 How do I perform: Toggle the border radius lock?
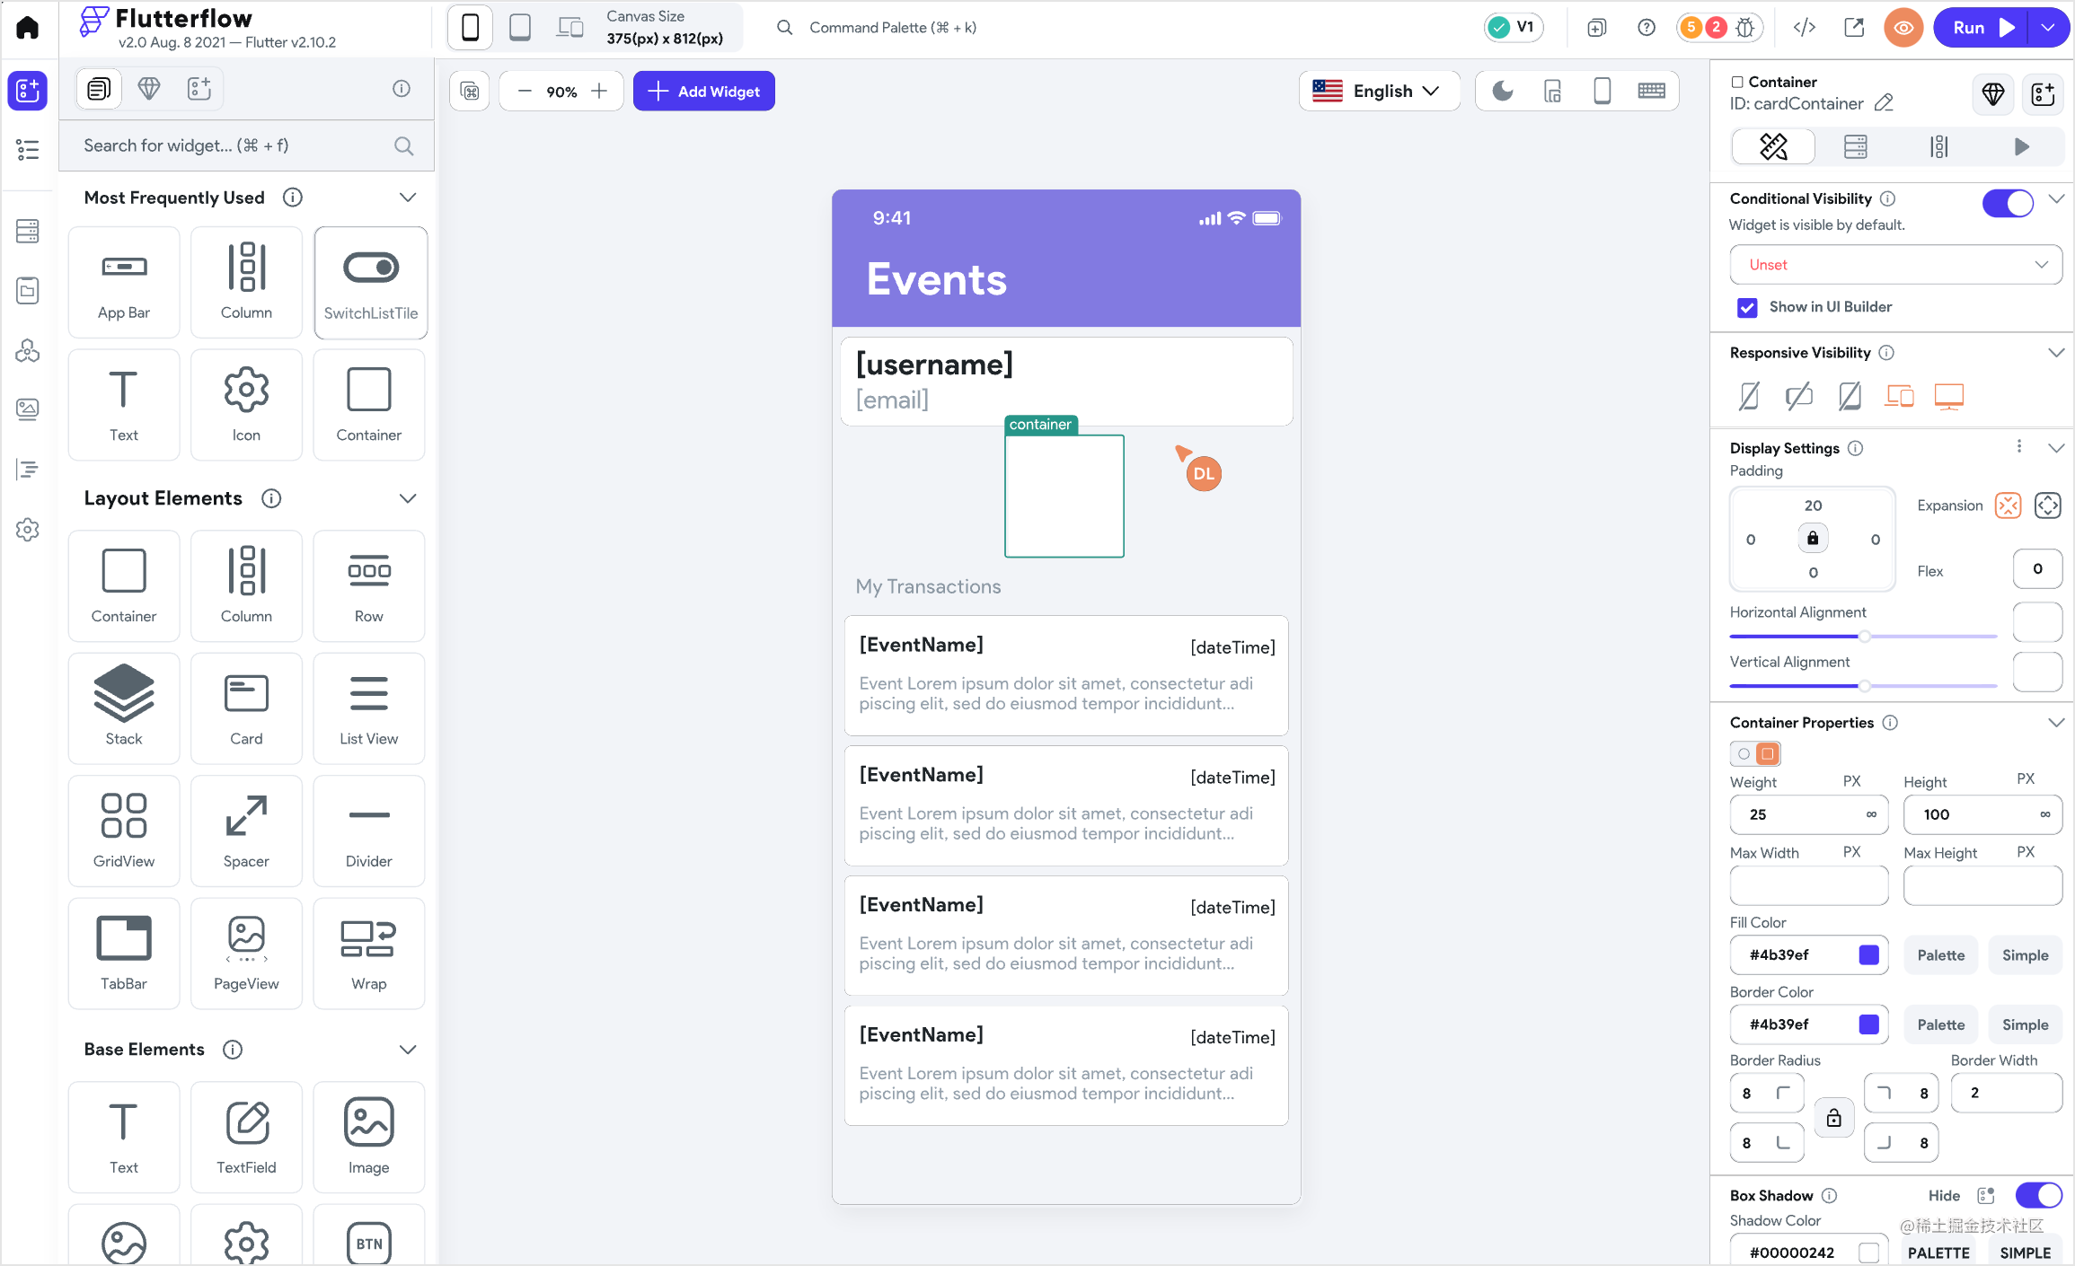(1833, 1117)
